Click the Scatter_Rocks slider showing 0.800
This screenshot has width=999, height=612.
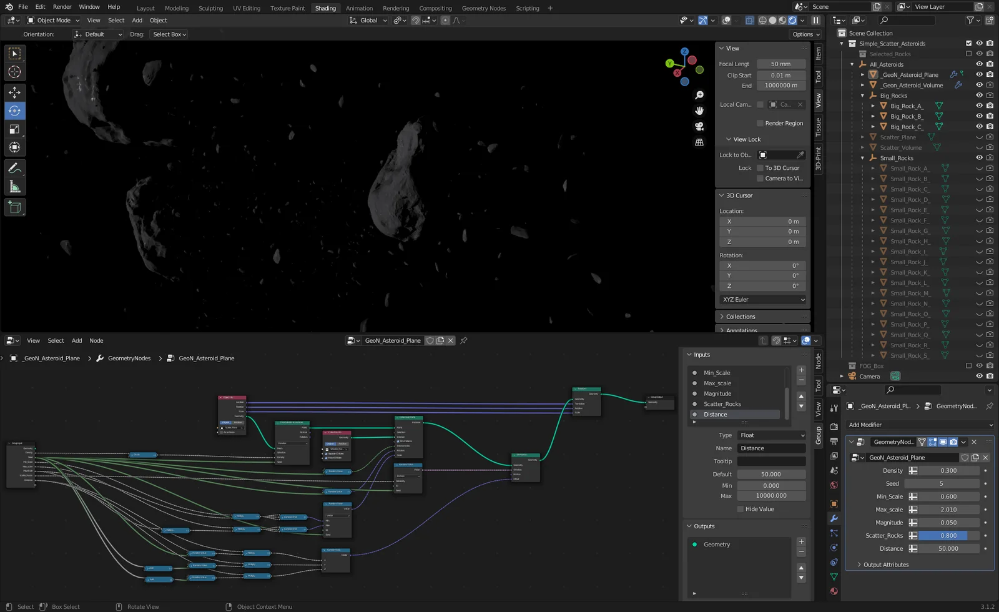pos(947,535)
